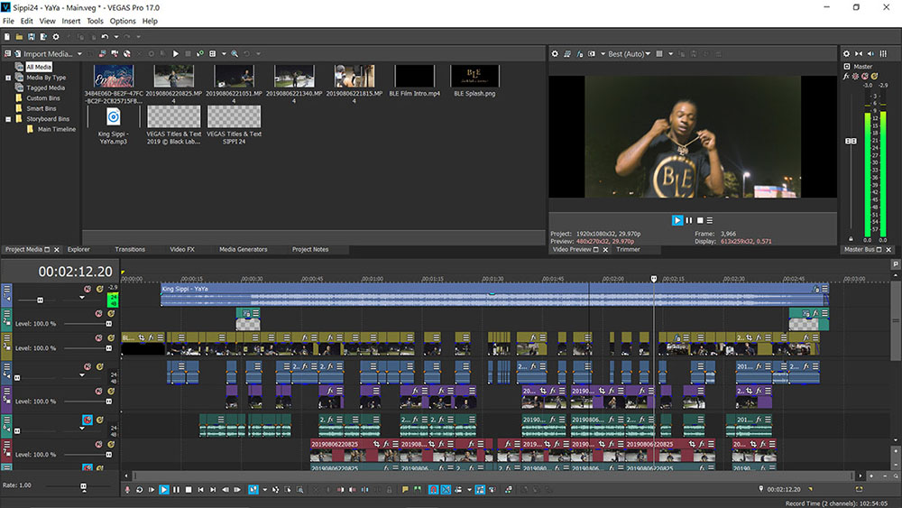Unmute audio track 6 highlighted mute button
Viewport: 902px width, 508px height.
point(87,420)
